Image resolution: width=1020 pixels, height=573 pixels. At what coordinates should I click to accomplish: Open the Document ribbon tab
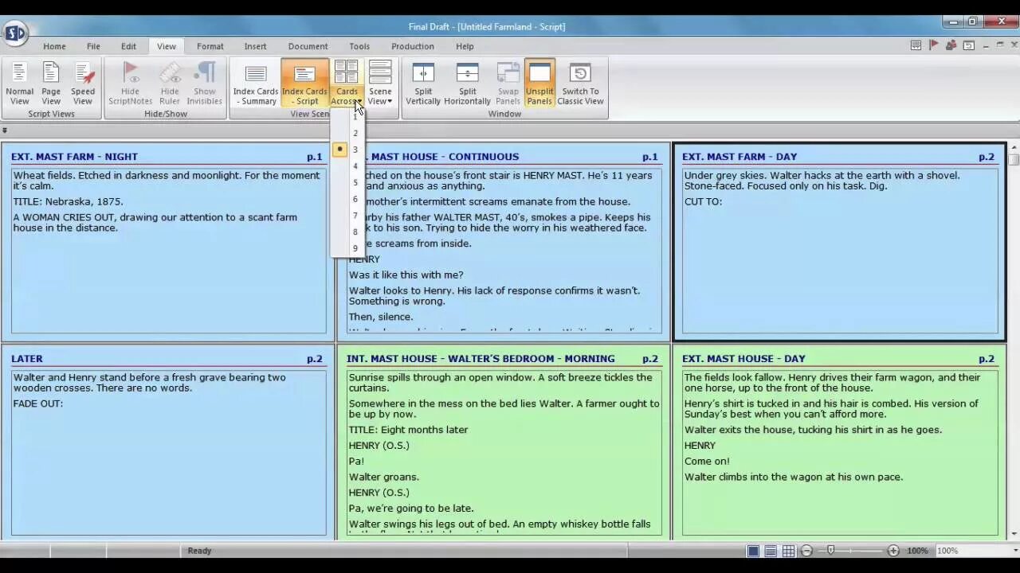point(308,46)
